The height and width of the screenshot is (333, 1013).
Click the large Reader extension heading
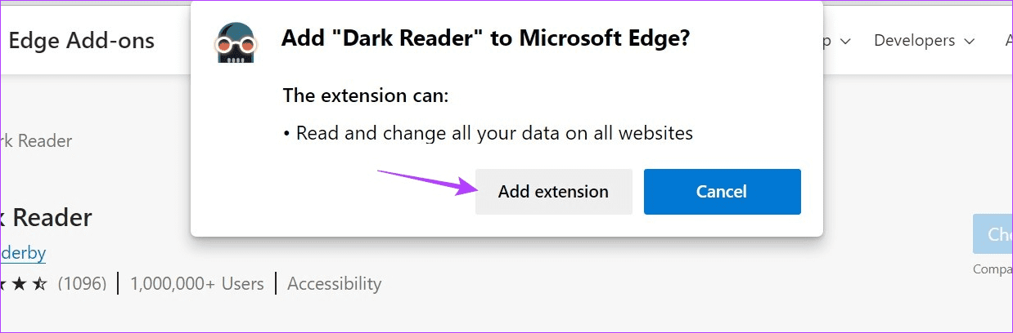click(46, 217)
